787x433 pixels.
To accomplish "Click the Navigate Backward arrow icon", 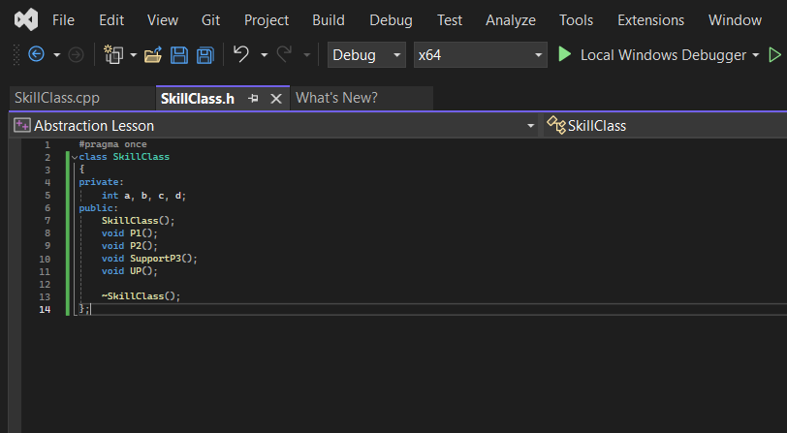I will 36,54.
